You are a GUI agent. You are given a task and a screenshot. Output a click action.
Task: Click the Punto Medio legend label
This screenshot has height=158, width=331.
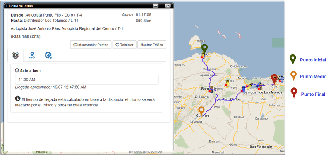[313, 77]
